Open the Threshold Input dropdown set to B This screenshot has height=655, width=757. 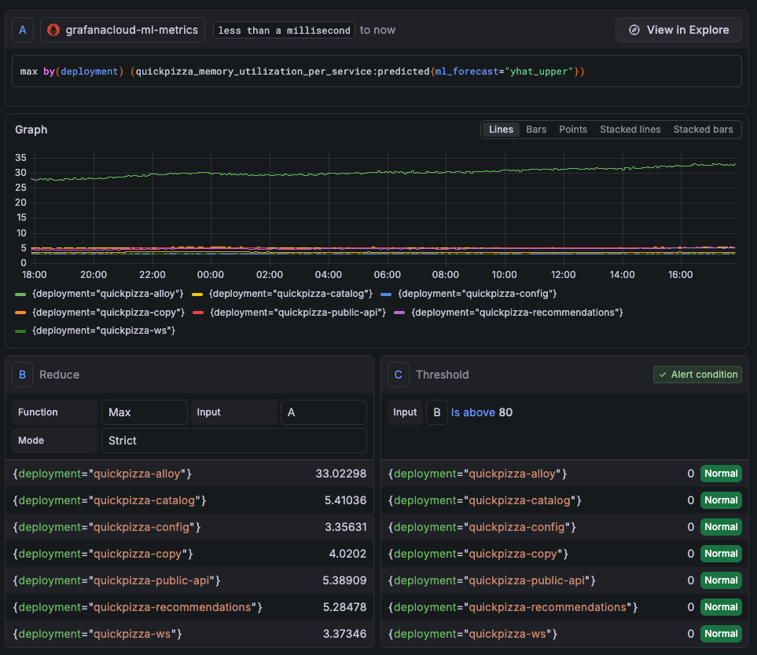(437, 412)
